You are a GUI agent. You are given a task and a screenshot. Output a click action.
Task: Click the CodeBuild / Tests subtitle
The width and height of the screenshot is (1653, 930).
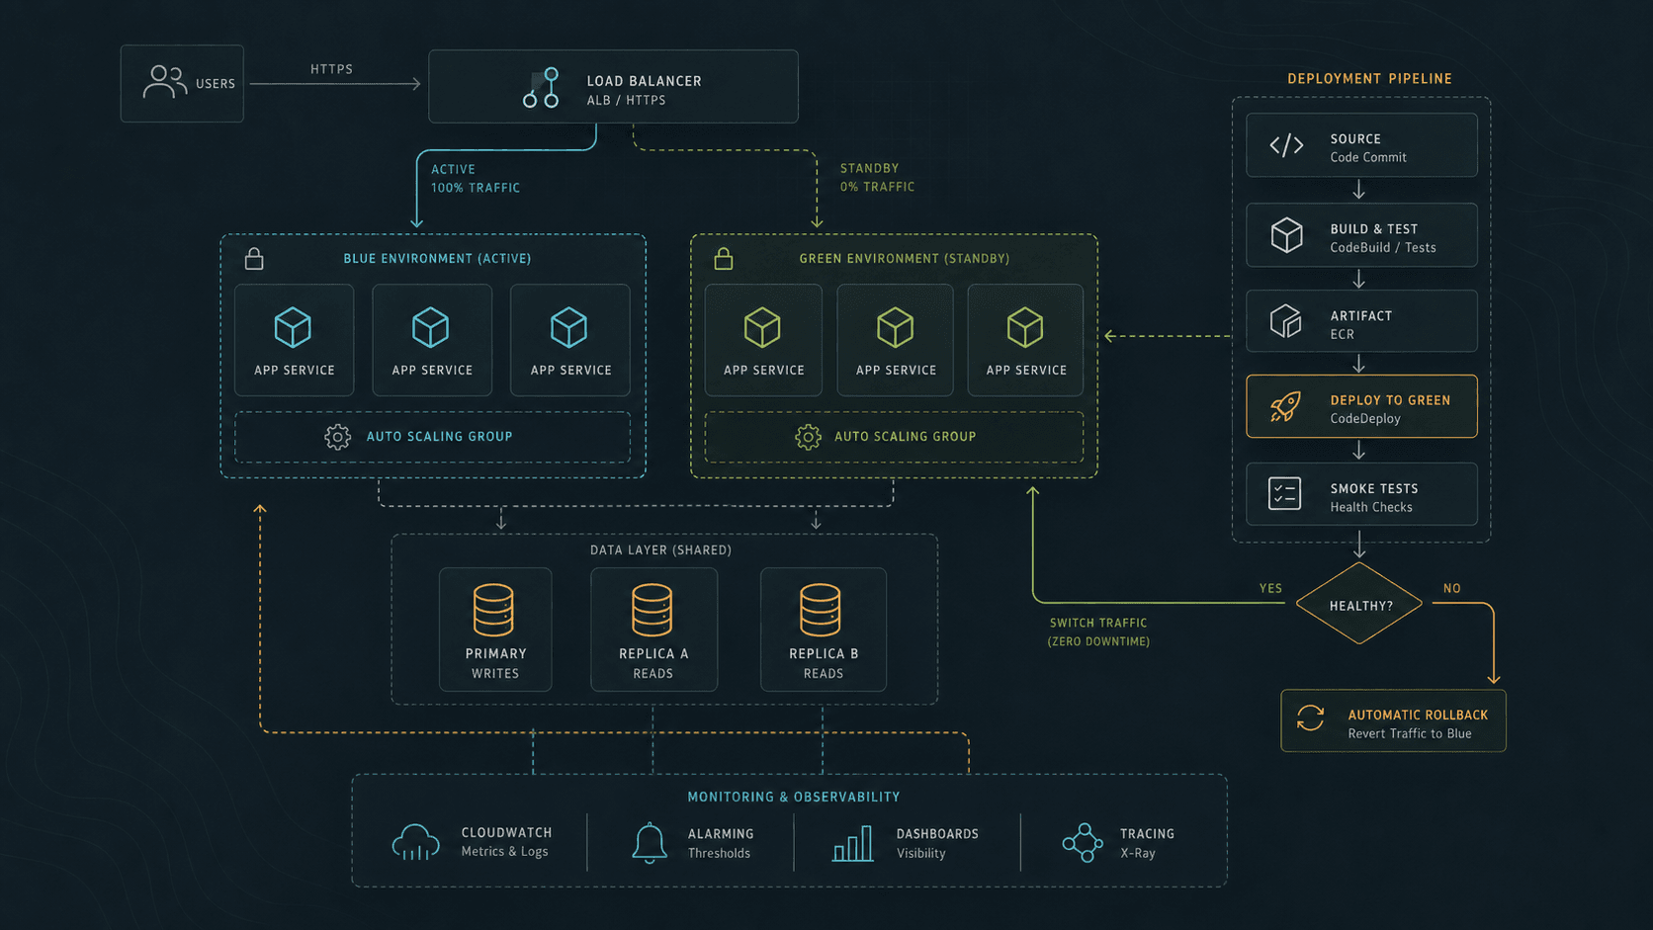1383,248
